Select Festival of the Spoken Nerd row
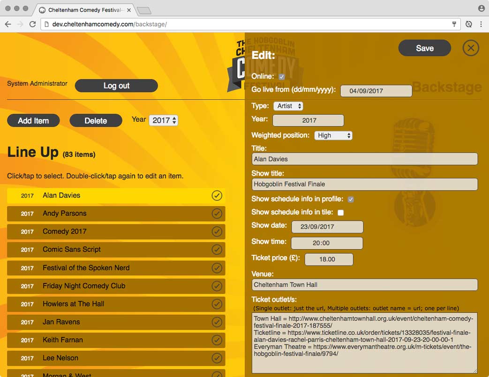This screenshot has height=377, width=489. tap(116, 268)
